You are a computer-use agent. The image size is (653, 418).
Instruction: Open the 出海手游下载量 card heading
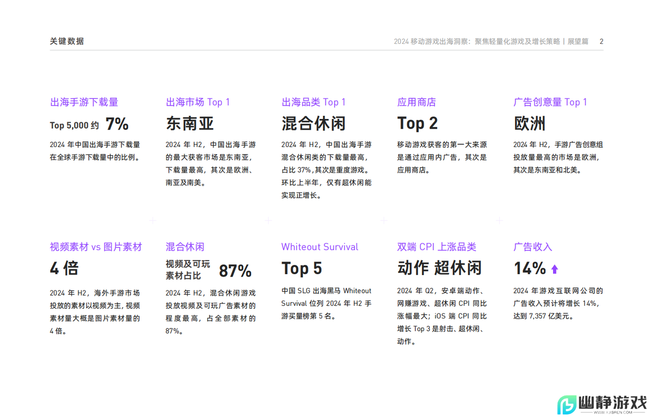[84, 102]
